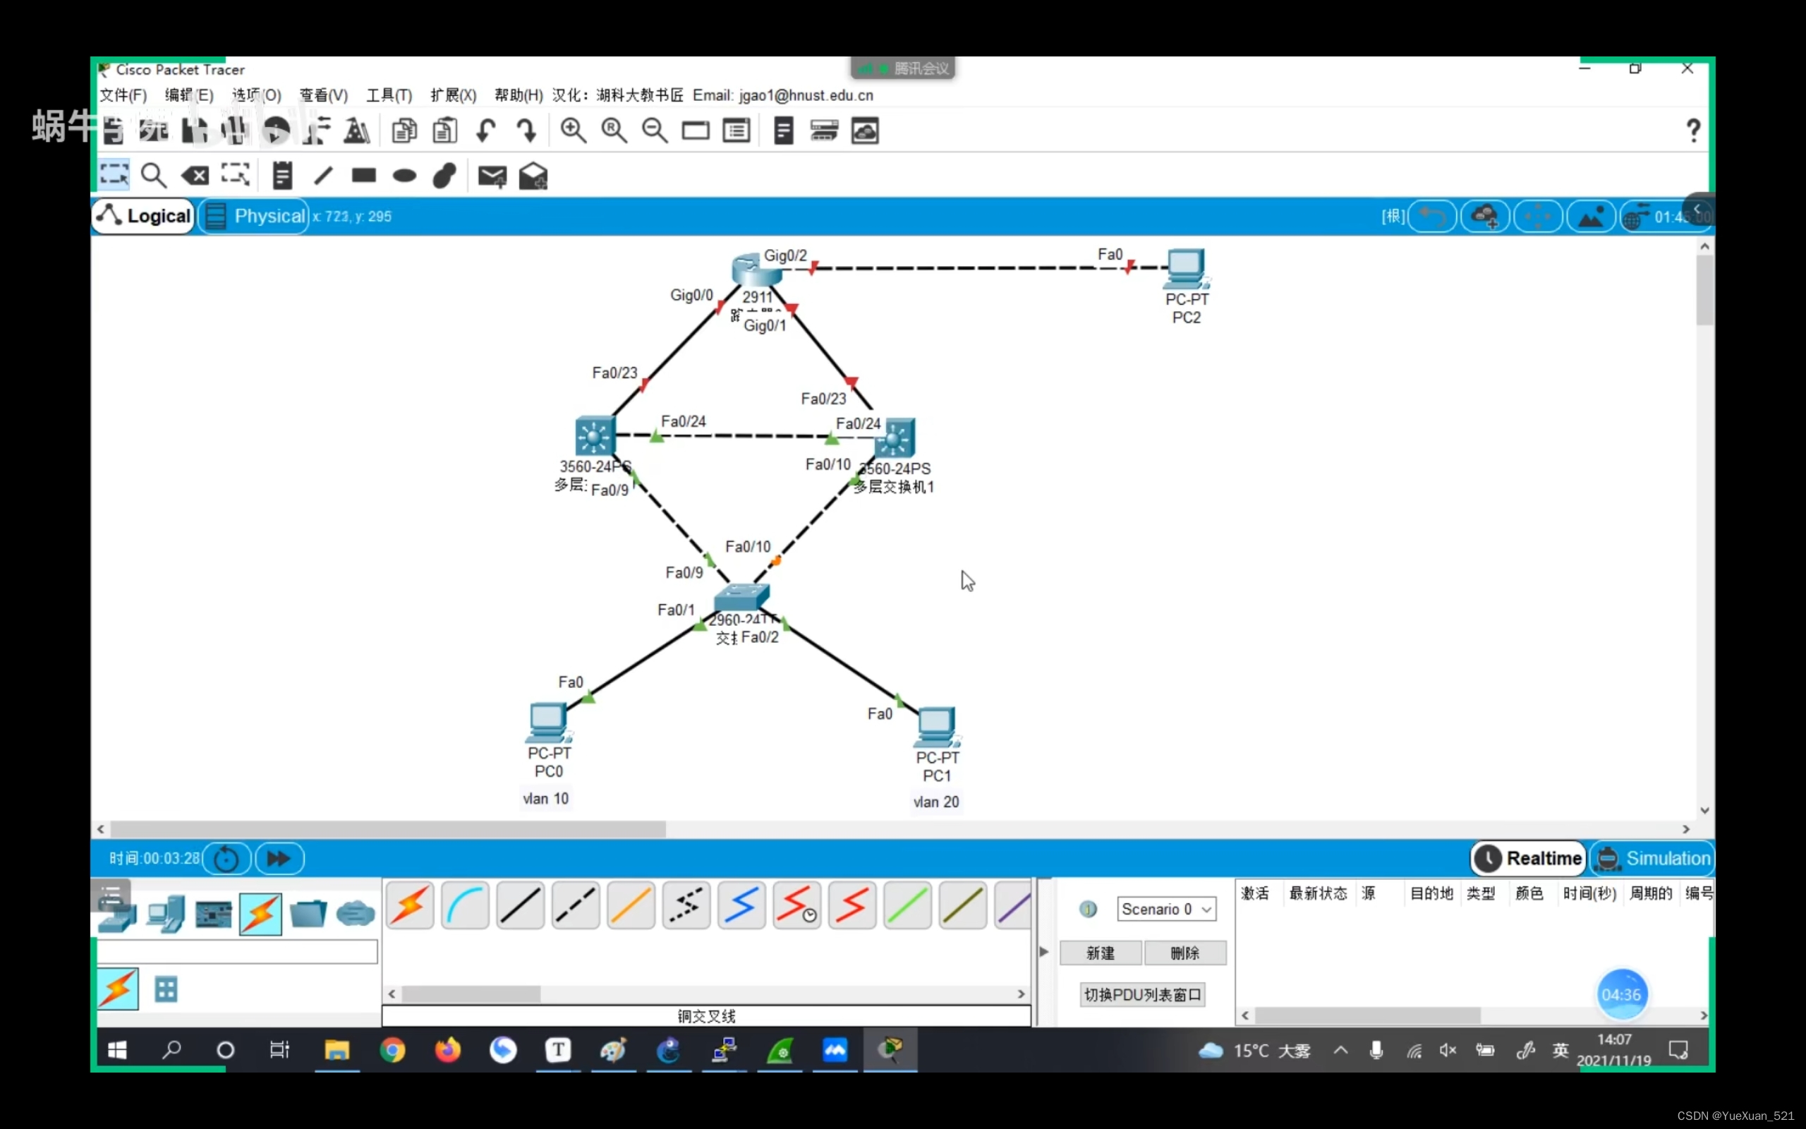This screenshot has height=1129, width=1806.
Task: Click the PC2 computer device
Action: tap(1187, 269)
